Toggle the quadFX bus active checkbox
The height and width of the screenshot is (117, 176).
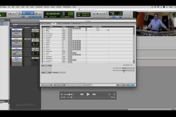(x=43, y=53)
